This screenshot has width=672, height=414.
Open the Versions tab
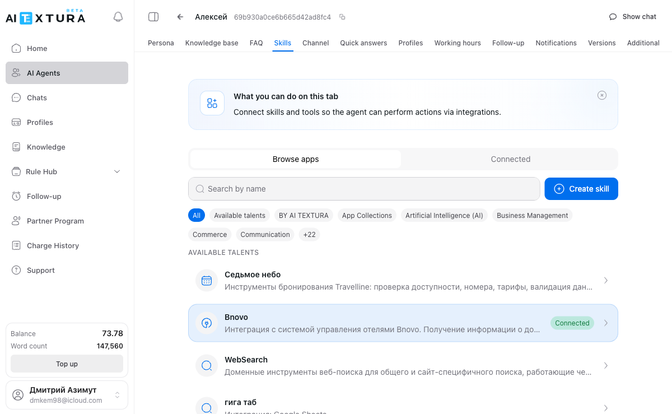tap(602, 43)
